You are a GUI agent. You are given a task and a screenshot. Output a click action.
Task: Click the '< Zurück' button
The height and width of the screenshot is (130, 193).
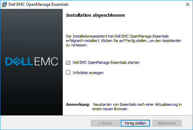click(x=105, y=123)
